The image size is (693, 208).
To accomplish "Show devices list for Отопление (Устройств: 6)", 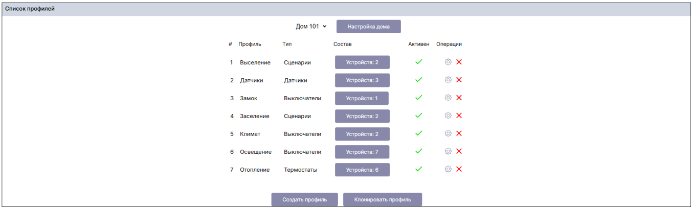I will click(x=362, y=170).
